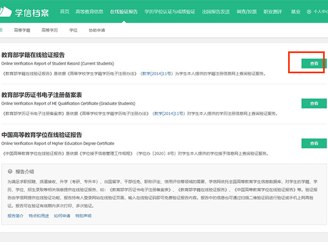Select 就业 in the top navigation

296,11
